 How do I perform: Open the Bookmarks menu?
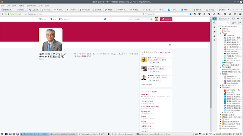click(x=31, y=6)
